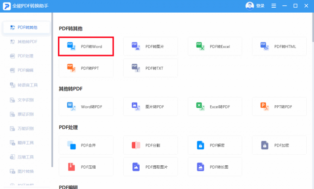The width and height of the screenshot is (314, 189).
Task: Click the PDF转图片 card icon
Action: (136, 46)
